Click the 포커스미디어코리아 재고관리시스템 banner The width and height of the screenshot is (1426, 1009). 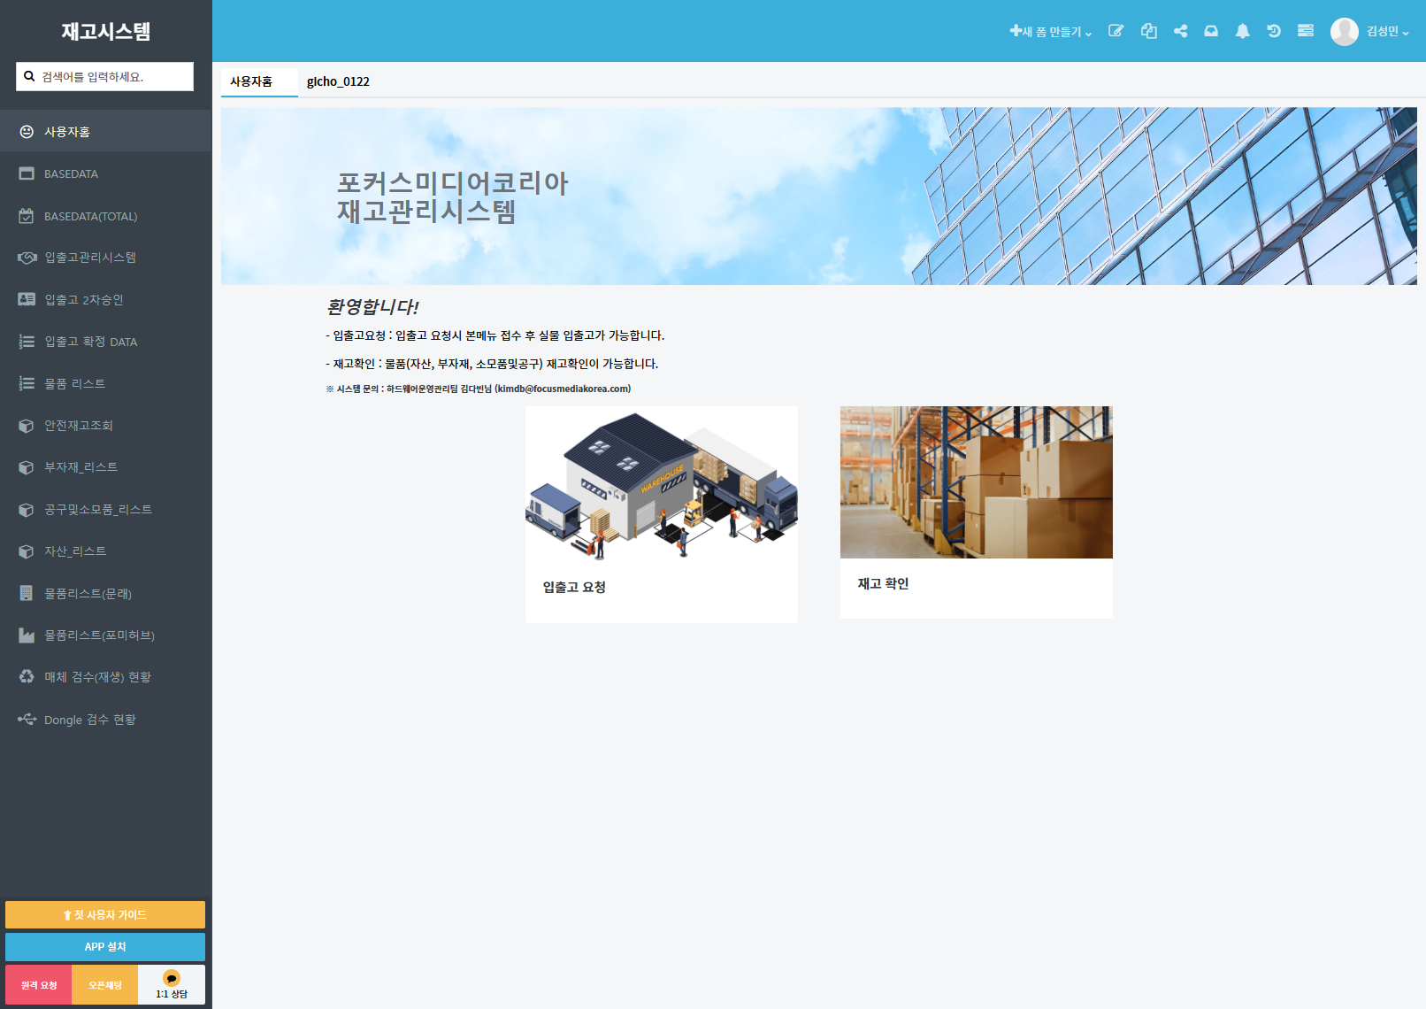coord(819,196)
